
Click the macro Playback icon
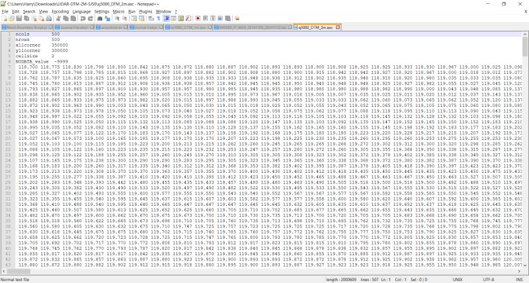point(213,18)
